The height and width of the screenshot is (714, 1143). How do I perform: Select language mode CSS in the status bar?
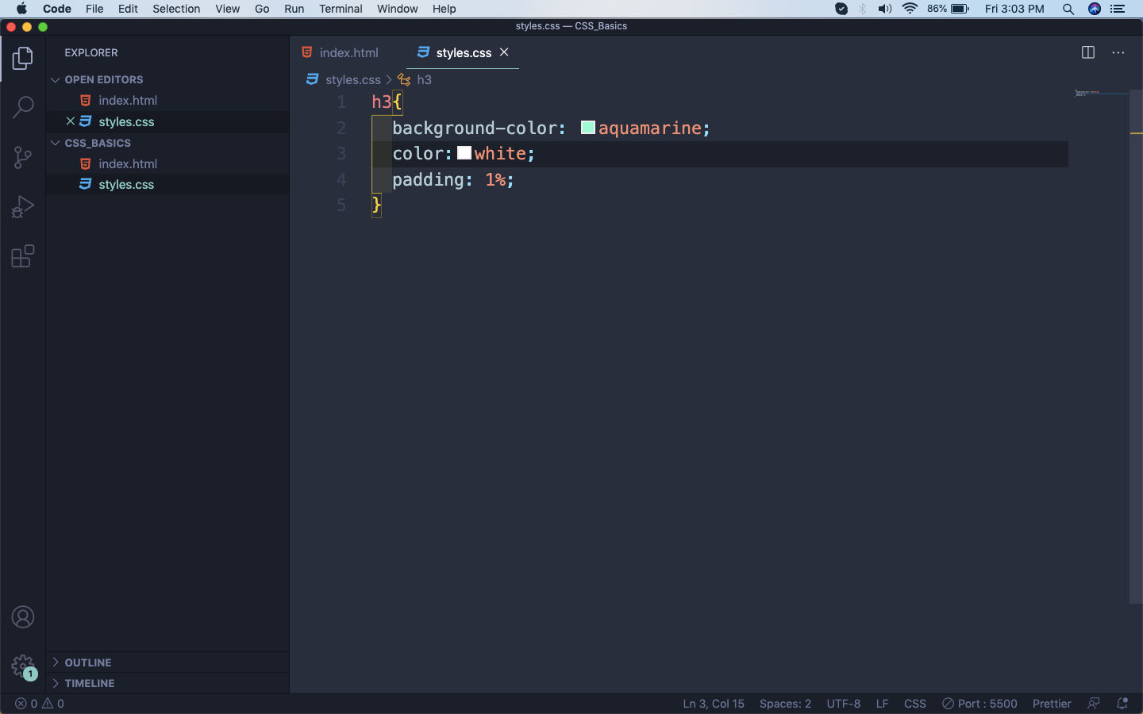coord(915,704)
